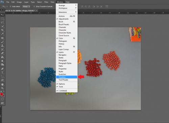The width and height of the screenshot is (169, 123).
Task: Toggle Quick Mask mode icon
Action: 2,99
